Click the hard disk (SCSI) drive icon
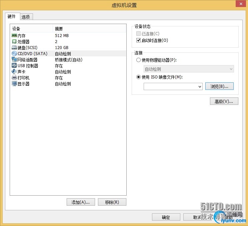Viewport: 248px width, 226px height. 14,47
